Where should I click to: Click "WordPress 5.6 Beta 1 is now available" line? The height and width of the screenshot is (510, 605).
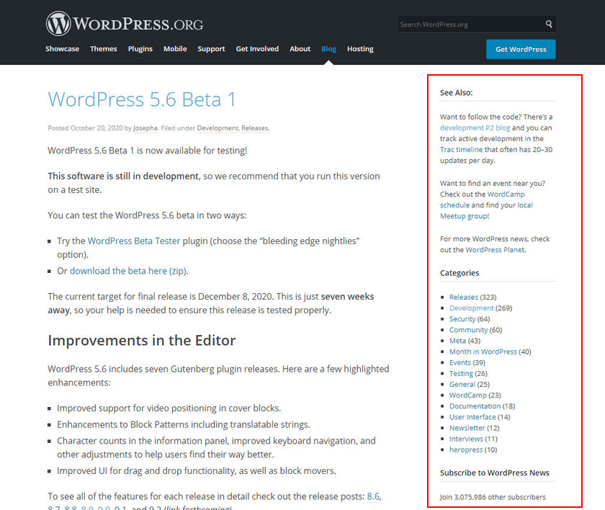[x=148, y=151]
